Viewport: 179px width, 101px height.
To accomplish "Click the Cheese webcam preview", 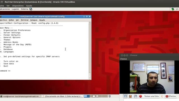I will click(x=152, y=77).
